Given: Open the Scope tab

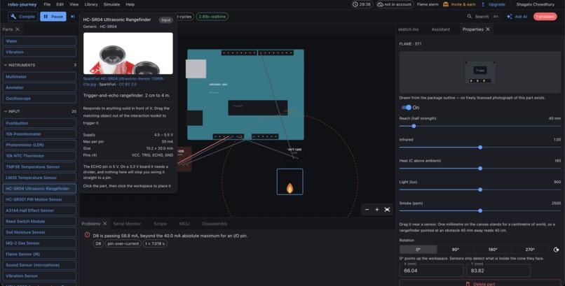Looking at the screenshot, I should [x=160, y=224].
